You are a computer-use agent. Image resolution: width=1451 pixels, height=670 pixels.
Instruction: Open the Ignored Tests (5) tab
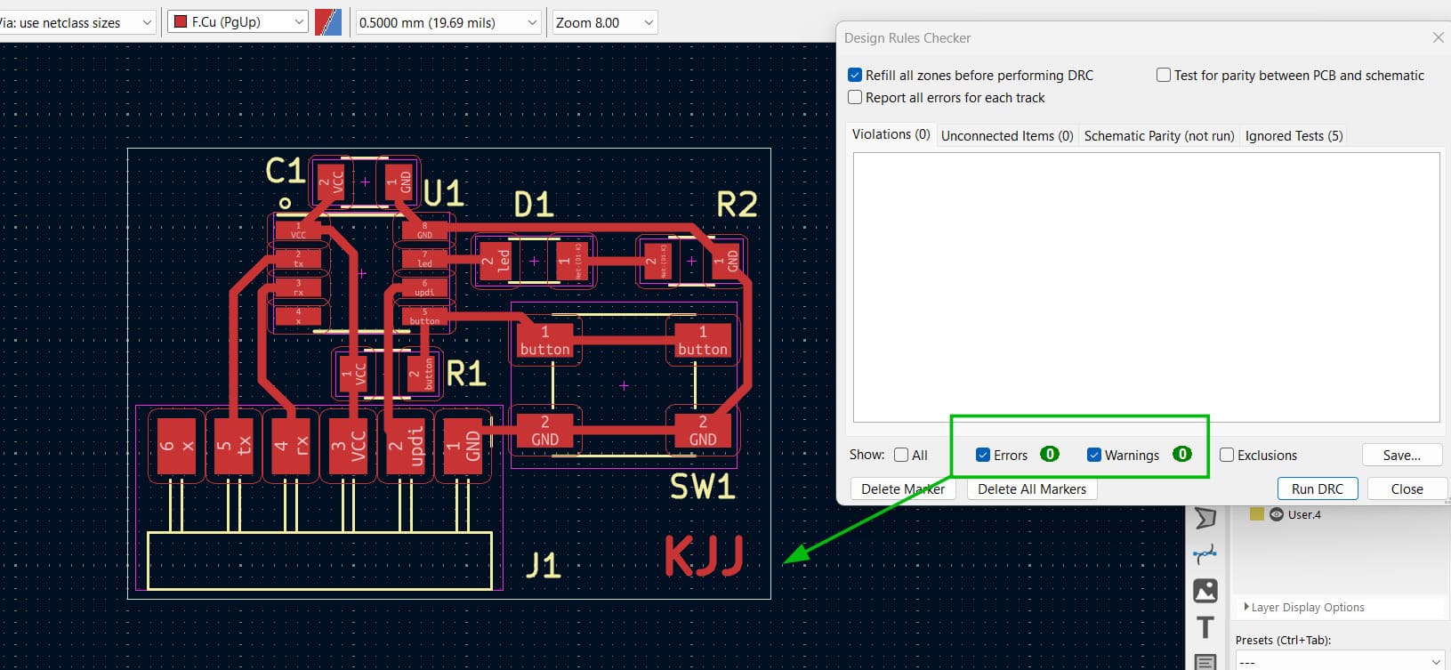[1294, 136]
